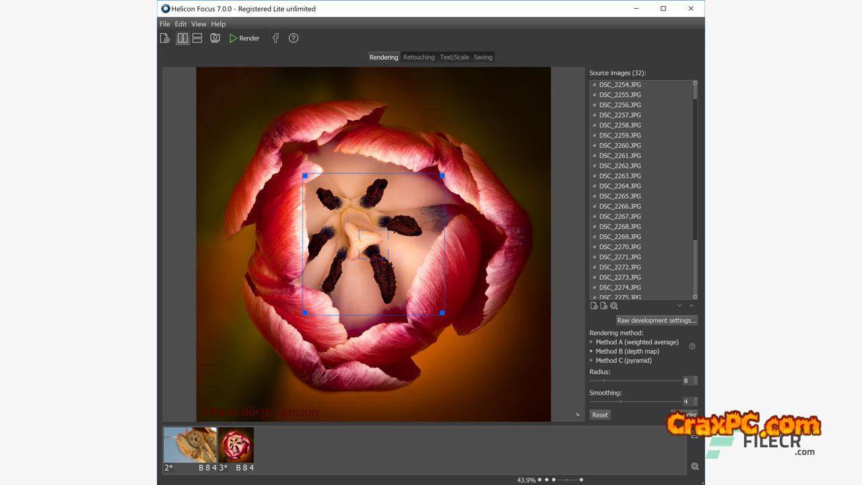Toggle checkbox for DSC_2260.JPG
862x485 pixels.
coord(594,145)
